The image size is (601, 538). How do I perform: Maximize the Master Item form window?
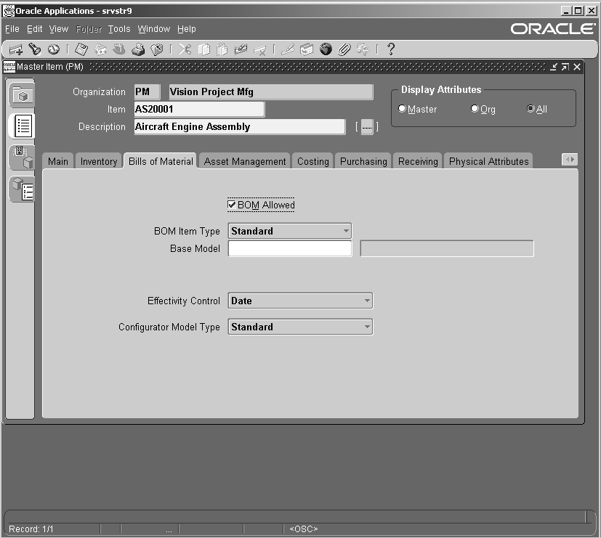click(565, 67)
